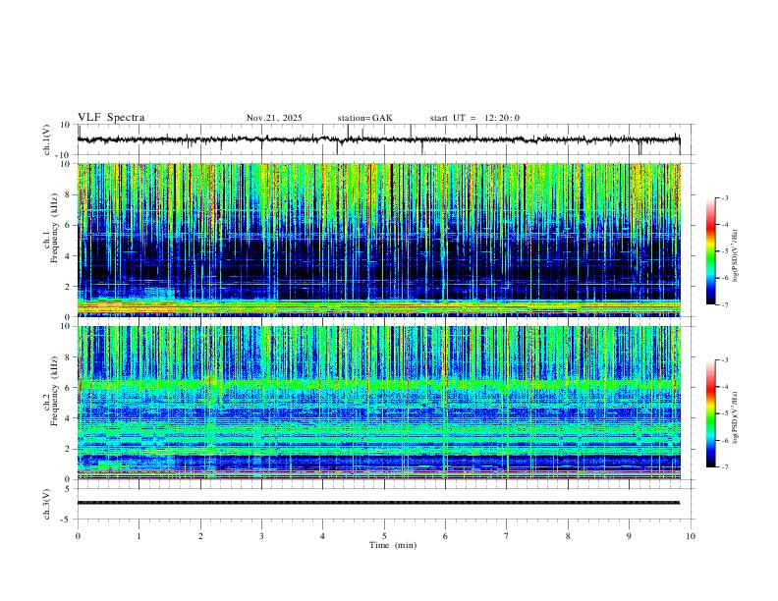Click the 'start UT = 12:20:0' label
Viewport: 778px width, 601px height.
[474, 118]
